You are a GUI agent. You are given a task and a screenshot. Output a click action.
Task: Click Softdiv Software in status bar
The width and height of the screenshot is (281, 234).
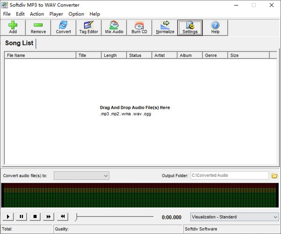point(201,229)
